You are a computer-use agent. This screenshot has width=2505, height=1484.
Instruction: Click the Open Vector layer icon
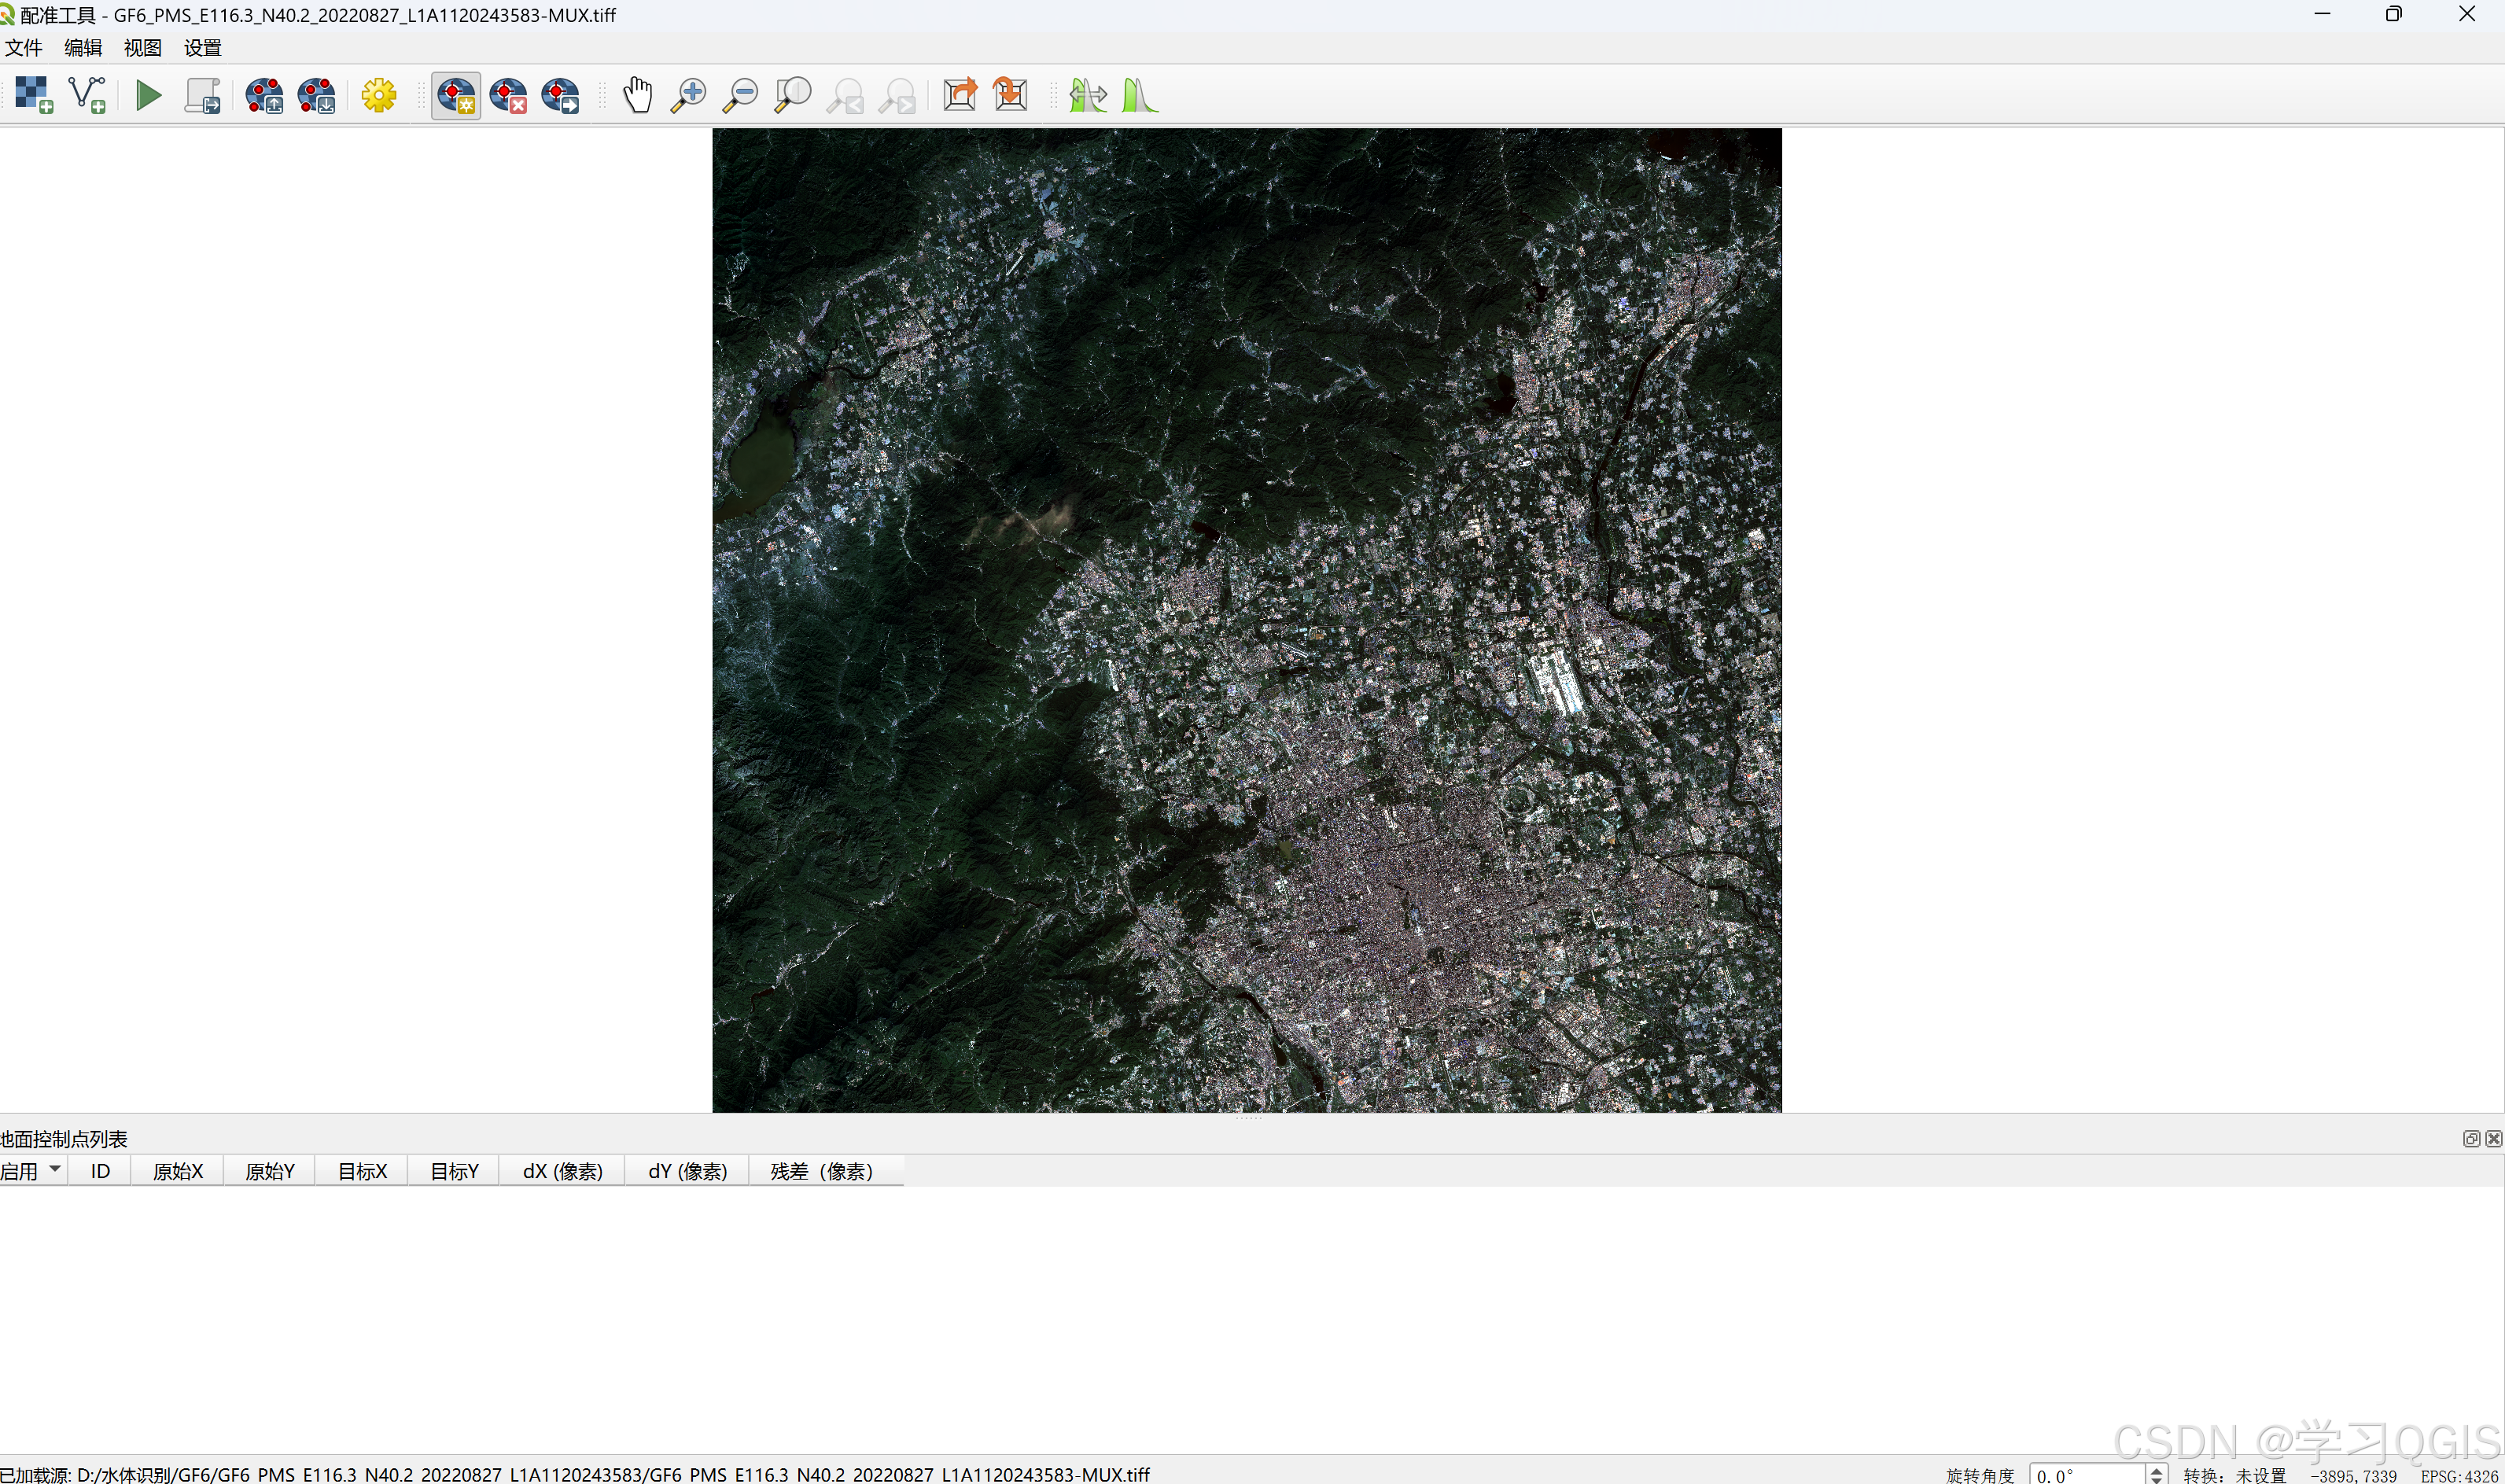[x=87, y=96]
